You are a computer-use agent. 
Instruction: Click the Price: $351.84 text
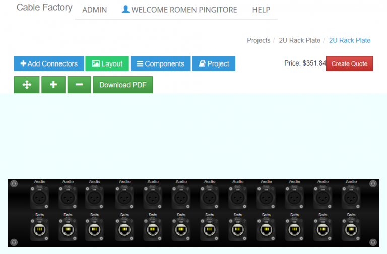(305, 63)
